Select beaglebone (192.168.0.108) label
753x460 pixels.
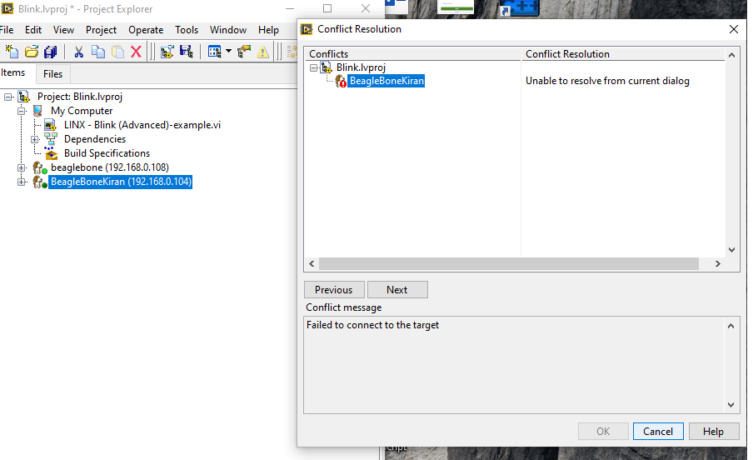(x=110, y=167)
